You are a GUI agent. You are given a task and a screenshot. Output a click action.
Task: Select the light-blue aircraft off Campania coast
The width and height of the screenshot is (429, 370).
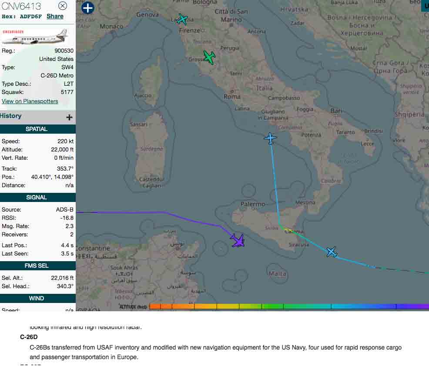pos(270,138)
